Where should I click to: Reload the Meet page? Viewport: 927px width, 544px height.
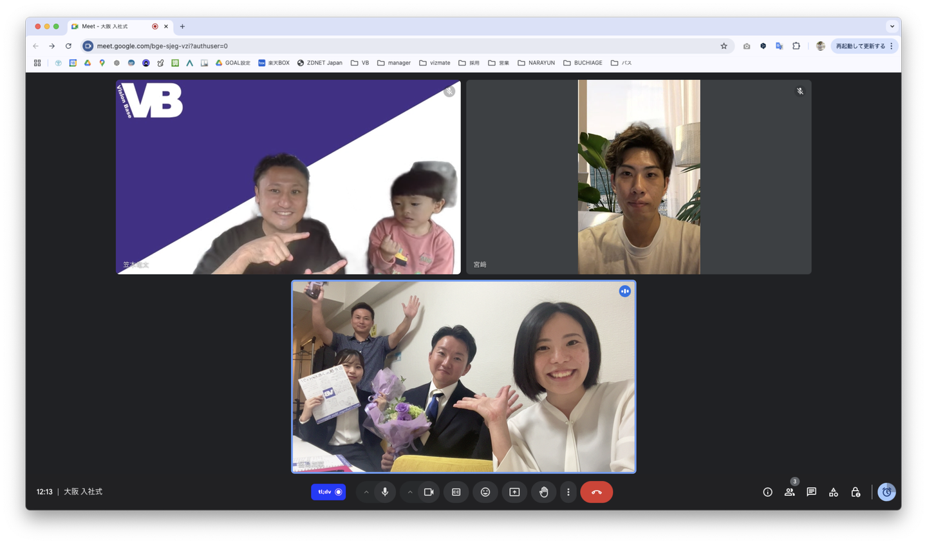68,46
